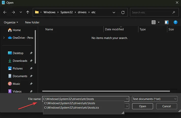Sort by Date modified column
Image resolution: width=181 pixels, height=118 pixels.
tap(114, 29)
